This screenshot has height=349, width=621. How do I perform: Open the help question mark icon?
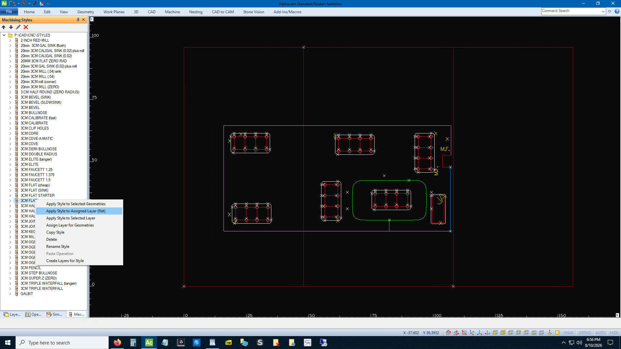pos(617,11)
